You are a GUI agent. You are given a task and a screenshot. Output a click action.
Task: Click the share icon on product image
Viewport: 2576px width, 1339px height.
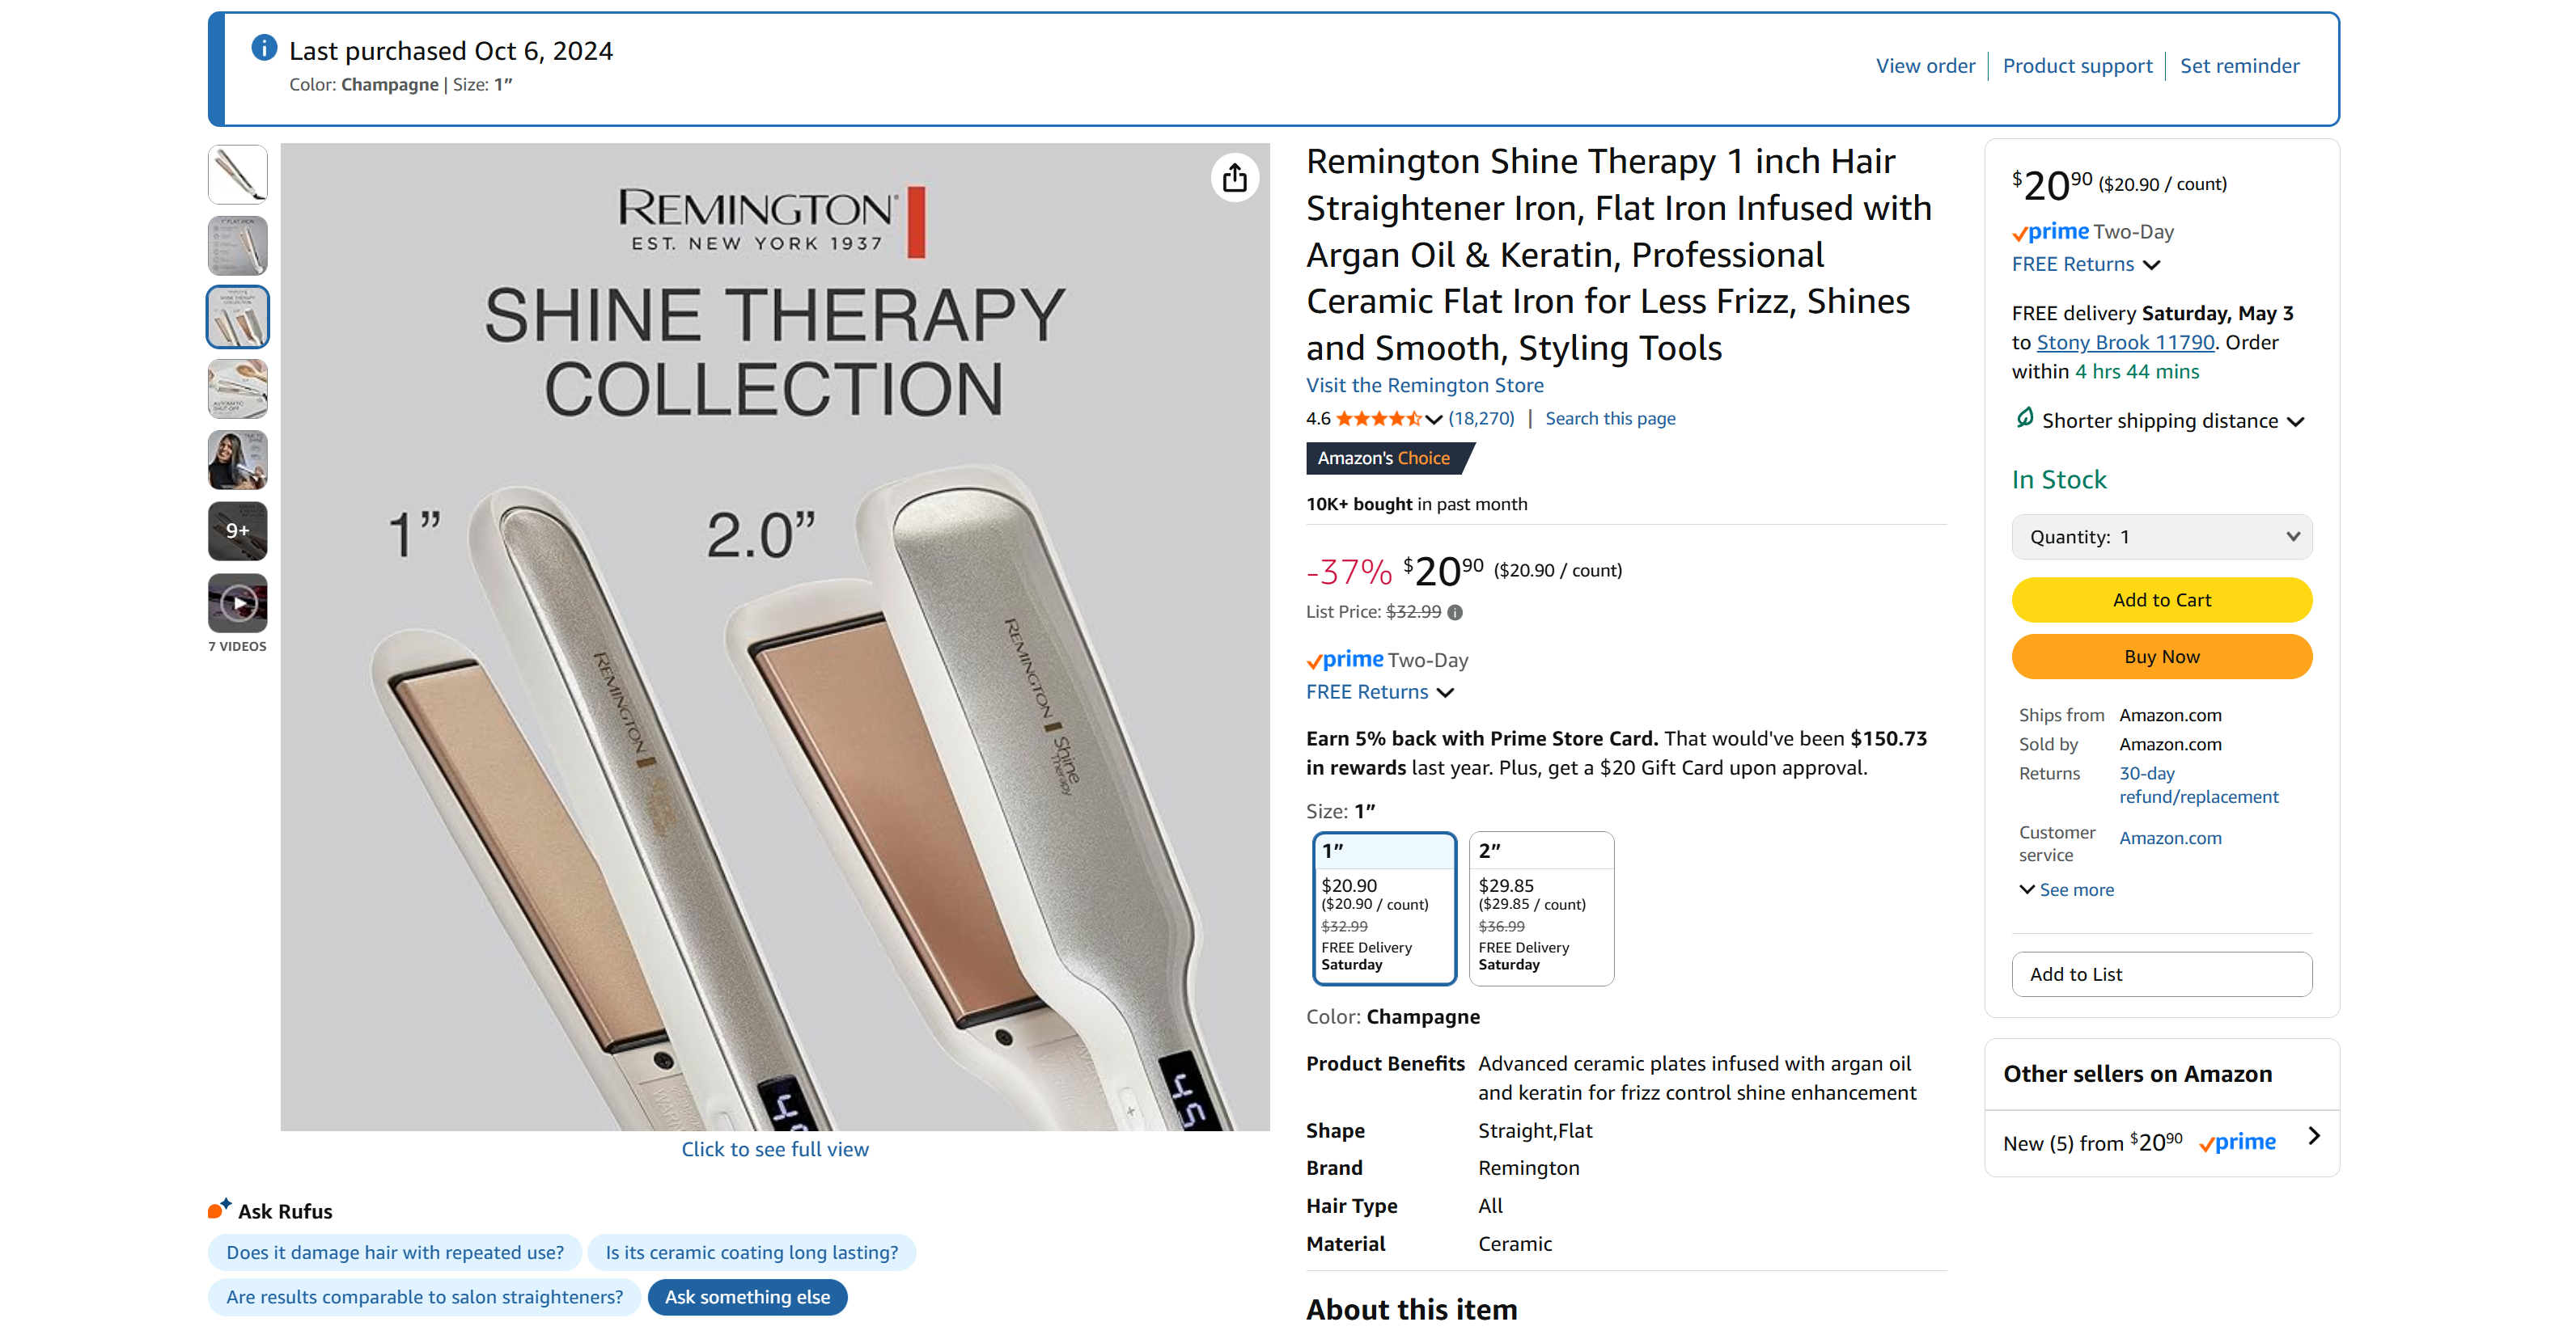pos(1234,178)
